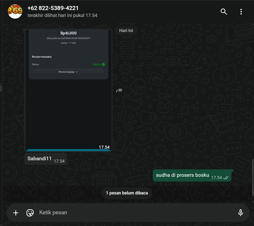This screenshot has width=254, height=226.
Task: Check double-tick read receipt on sent message
Action: 226,178
